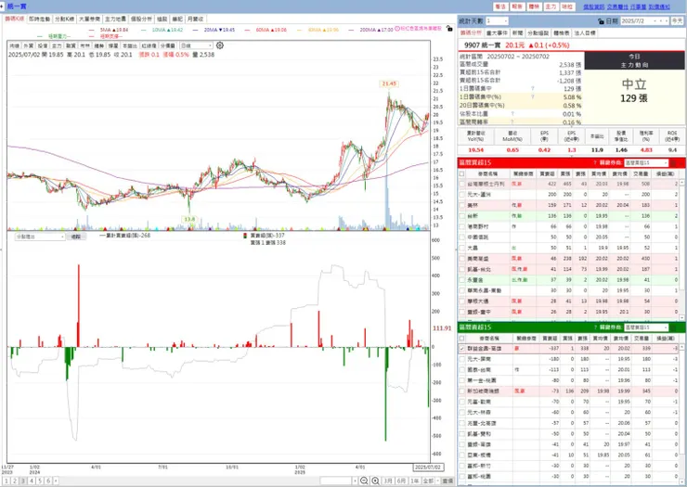Image resolution: width=687 pixels, height=487 pixels.
Task: Tick checkbox for 新加坡商瑞銀 row
Action: [x=461, y=391]
